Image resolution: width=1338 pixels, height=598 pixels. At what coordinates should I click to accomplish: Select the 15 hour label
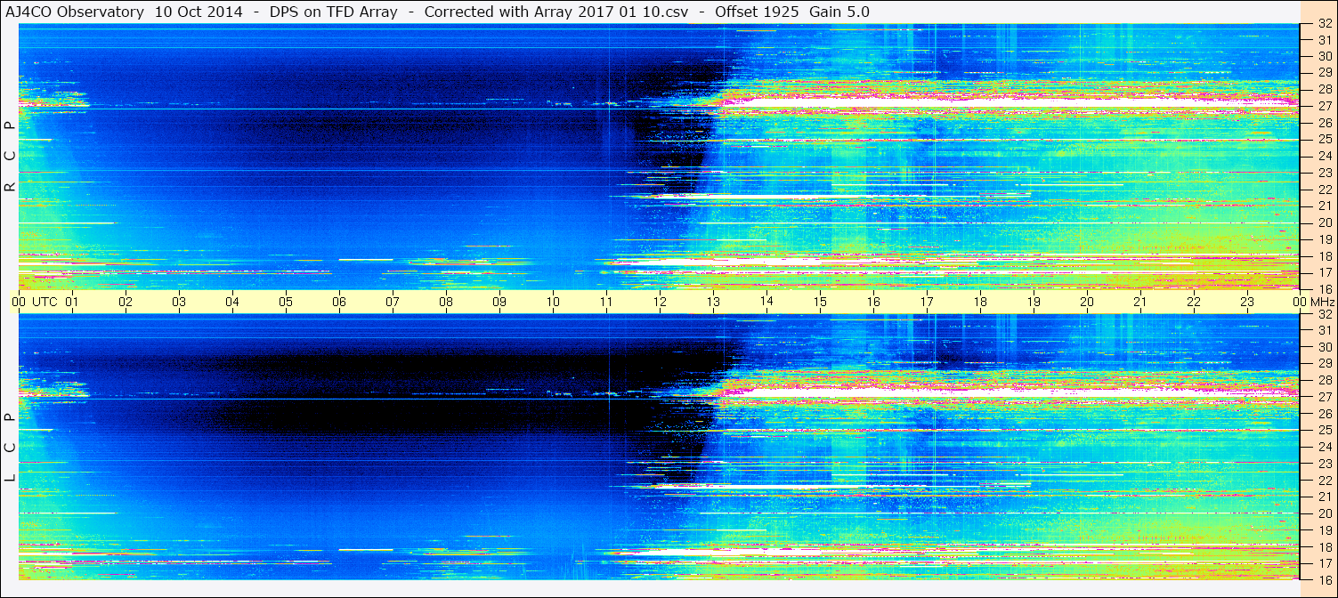(x=820, y=302)
